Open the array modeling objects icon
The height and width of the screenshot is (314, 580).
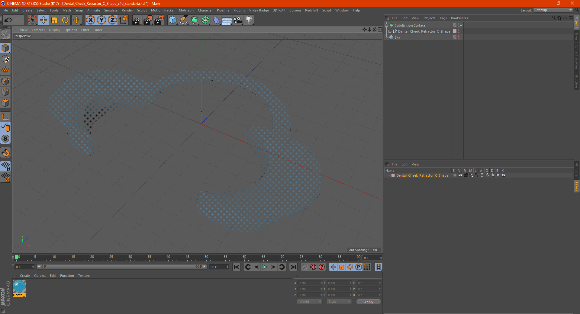(x=205, y=20)
